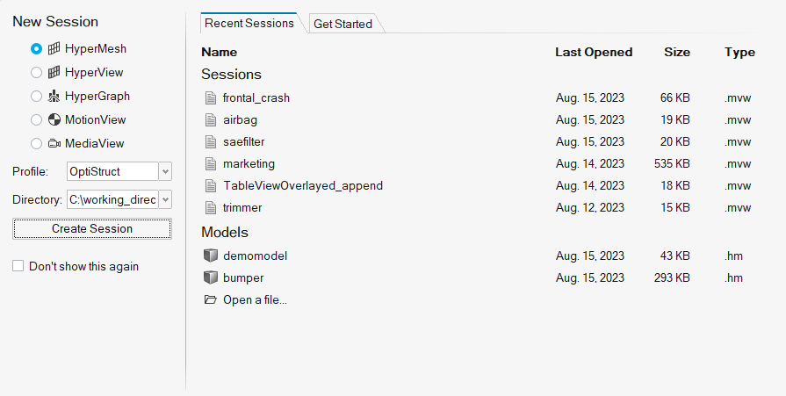Select the Recent Sessions tab
This screenshot has height=396, width=786.
click(x=249, y=23)
